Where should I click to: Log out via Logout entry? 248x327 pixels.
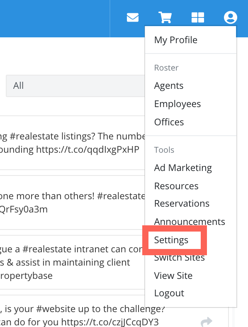point(169,293)
